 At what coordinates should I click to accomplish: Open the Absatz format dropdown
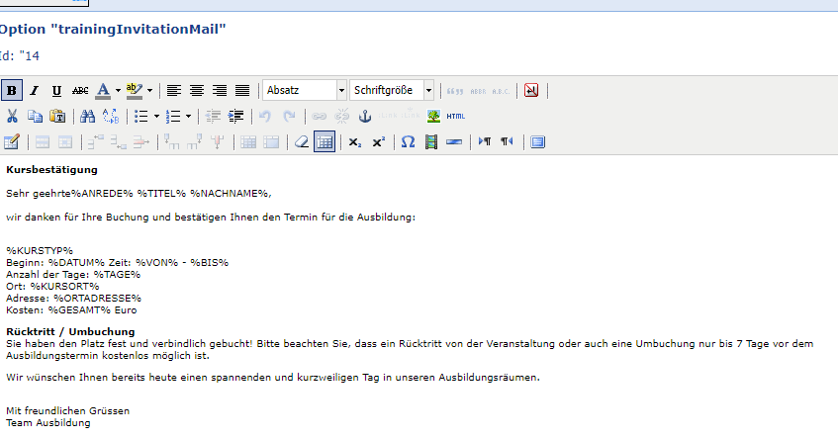304,90
